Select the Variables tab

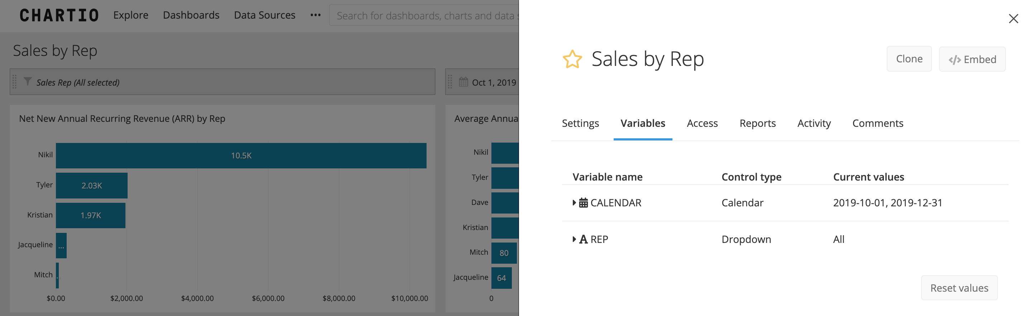[x=642, y=123]
